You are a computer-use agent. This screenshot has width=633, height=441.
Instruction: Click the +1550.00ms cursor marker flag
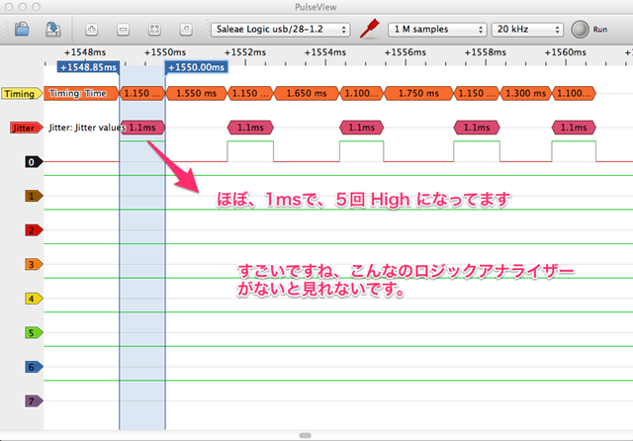(198, 66)
